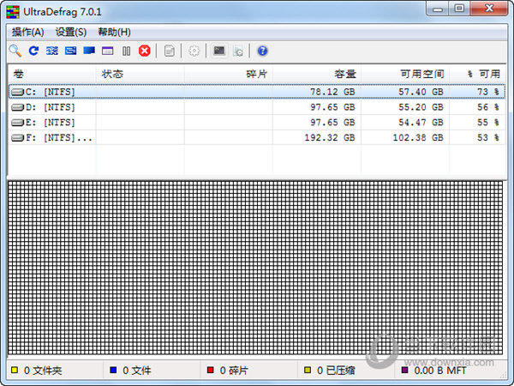The height and width of the screenshot is (386, 514).
Task: Click the 56 % free value
Action: (x=488, y=107)
